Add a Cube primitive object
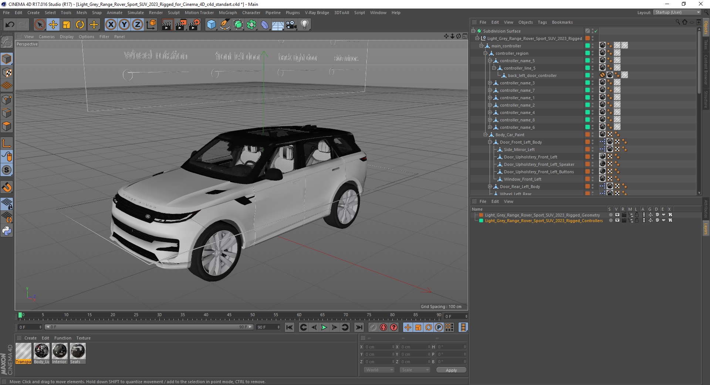Viewport: 710px width, 385px height. 211,25
